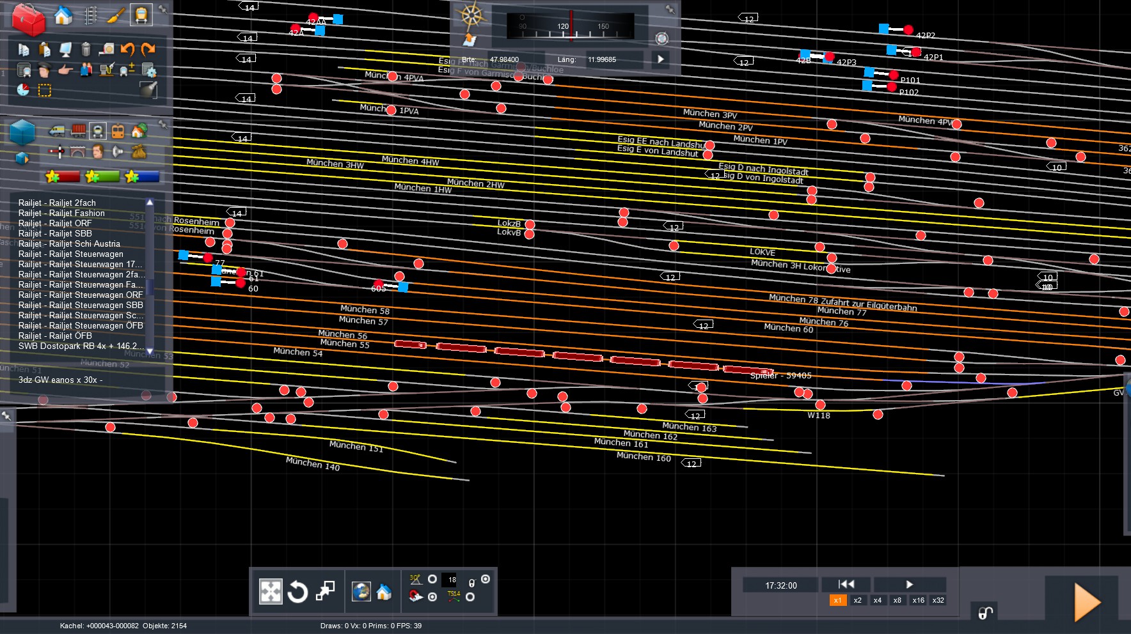This screenshot has height=634, width=1131.
Task: Expand the coordinates panel arrow button
Action: [x=661, y=59]
